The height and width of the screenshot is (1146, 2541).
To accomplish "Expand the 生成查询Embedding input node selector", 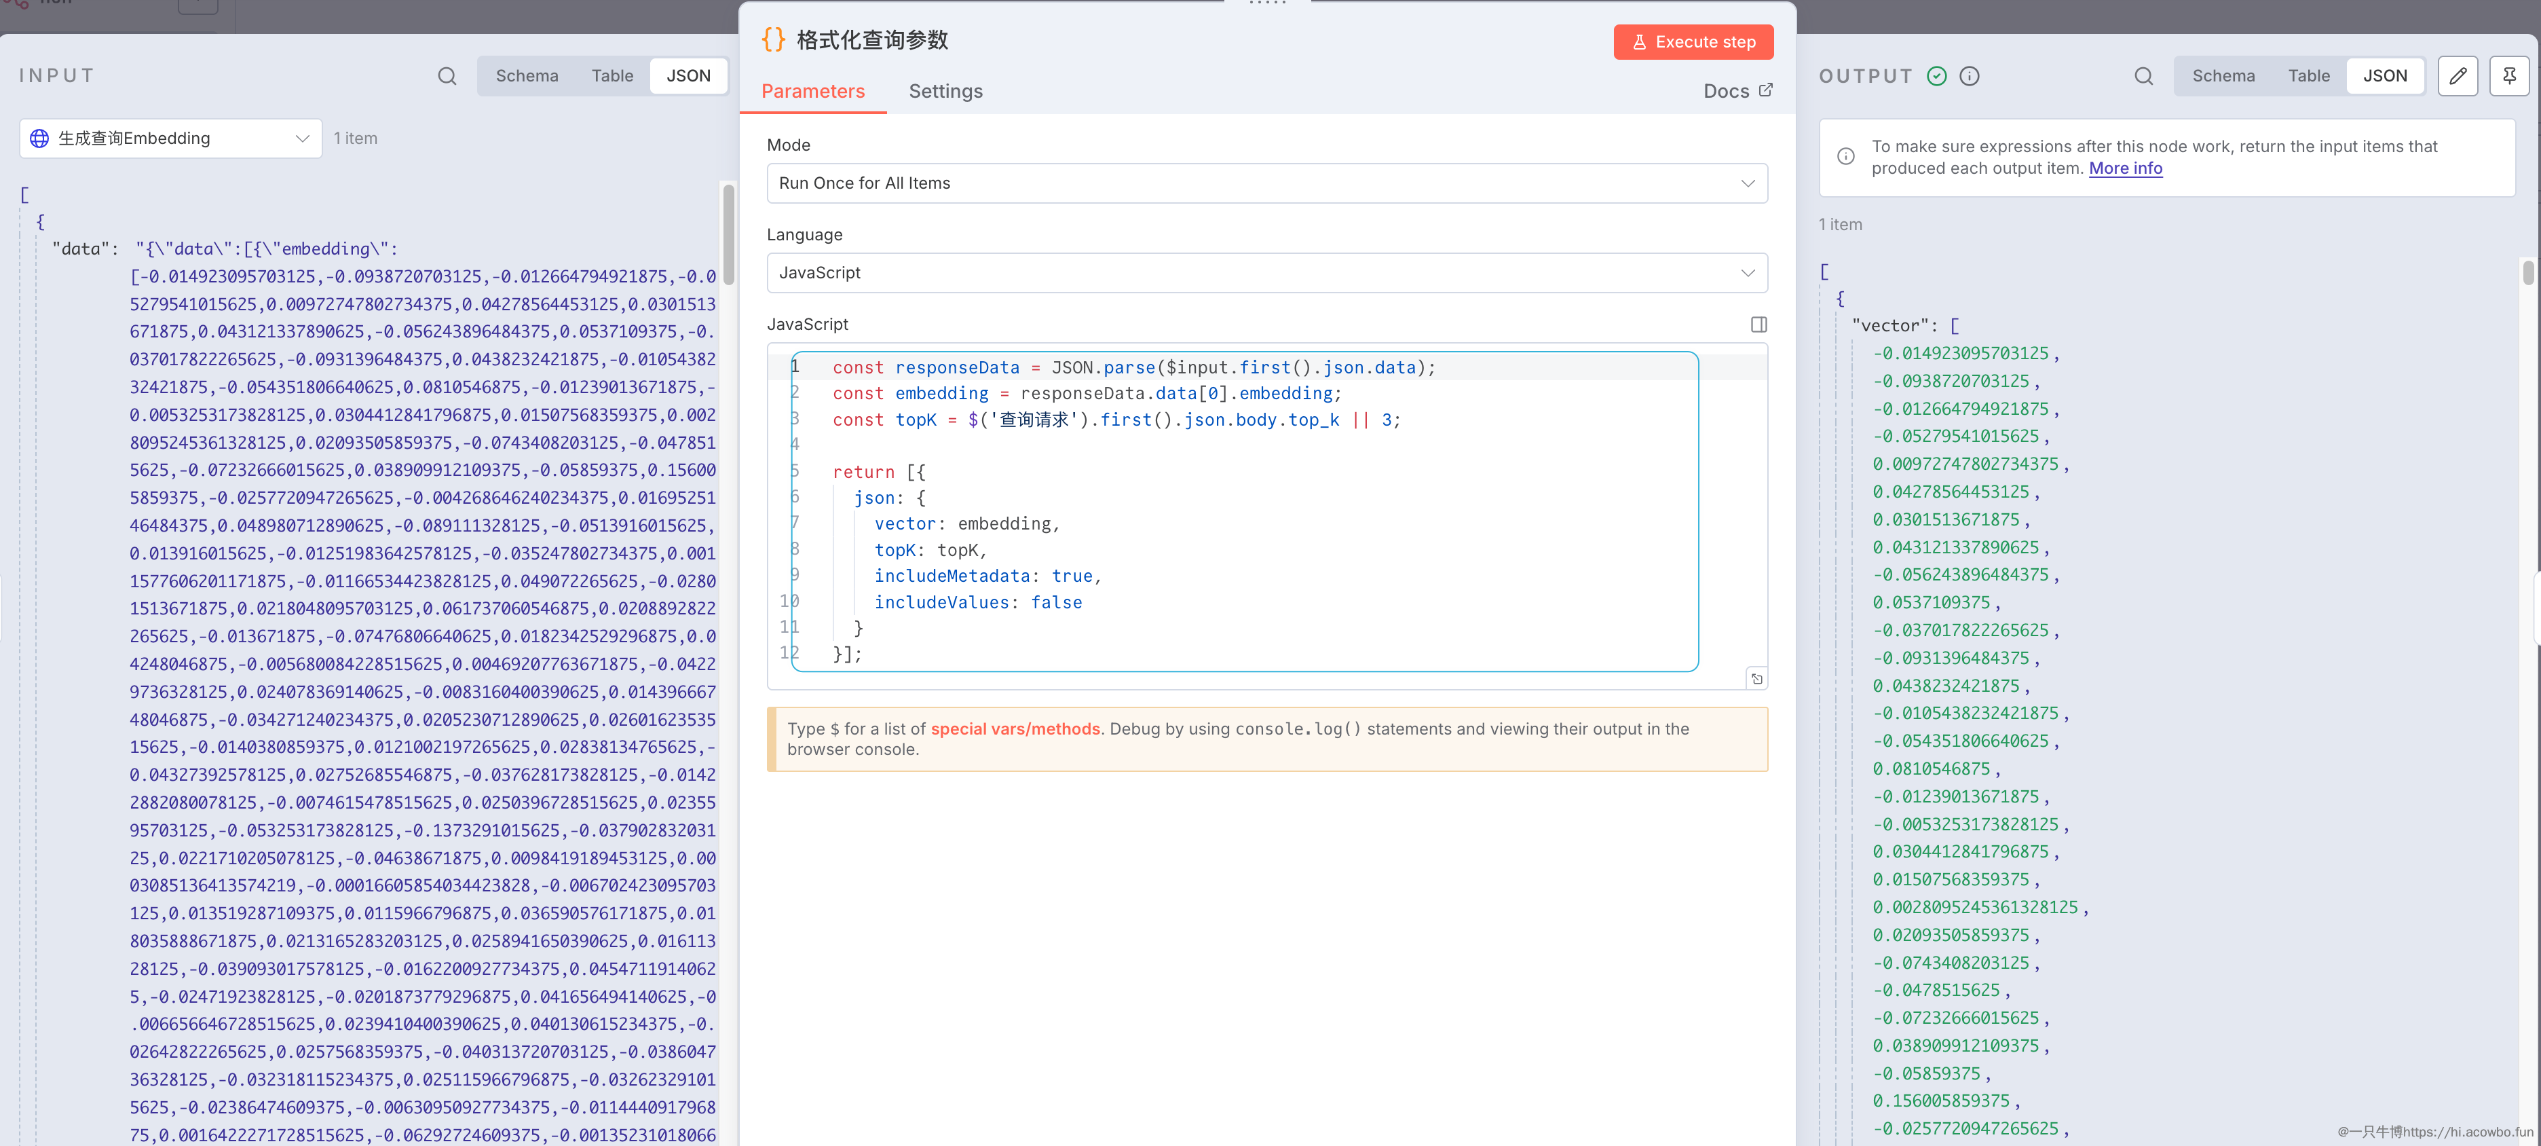I will coord(170,138).
